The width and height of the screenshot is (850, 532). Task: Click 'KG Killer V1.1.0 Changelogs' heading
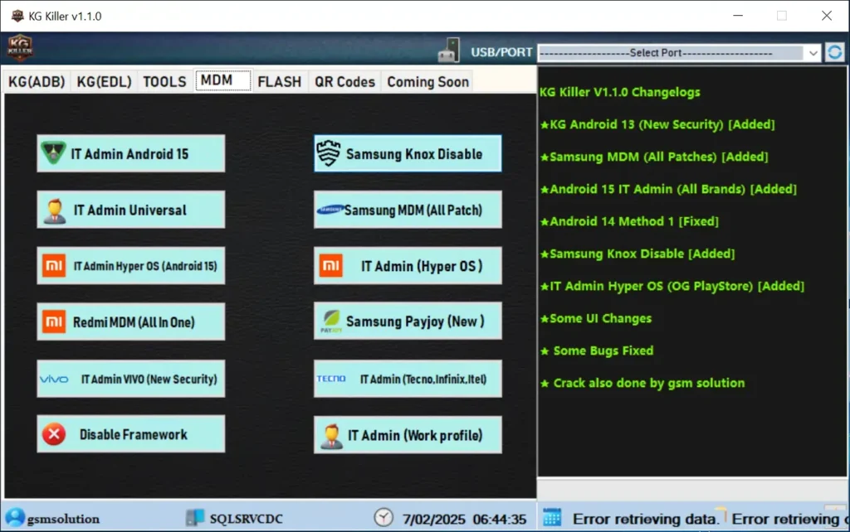click(x=619, y=92)
